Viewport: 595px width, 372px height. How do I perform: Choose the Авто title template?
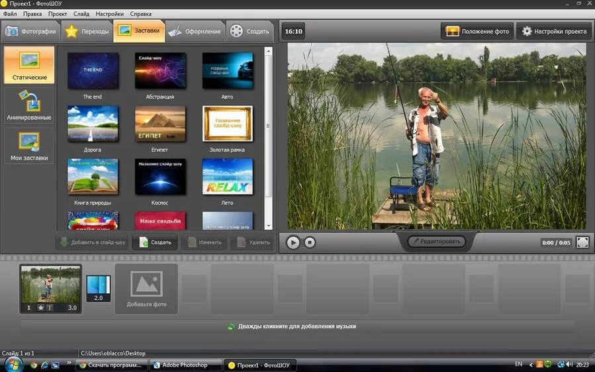pyautogui.click(x=227, y=71)
